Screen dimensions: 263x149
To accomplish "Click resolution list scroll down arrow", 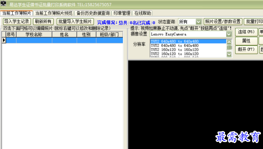I will click(229, 54).
